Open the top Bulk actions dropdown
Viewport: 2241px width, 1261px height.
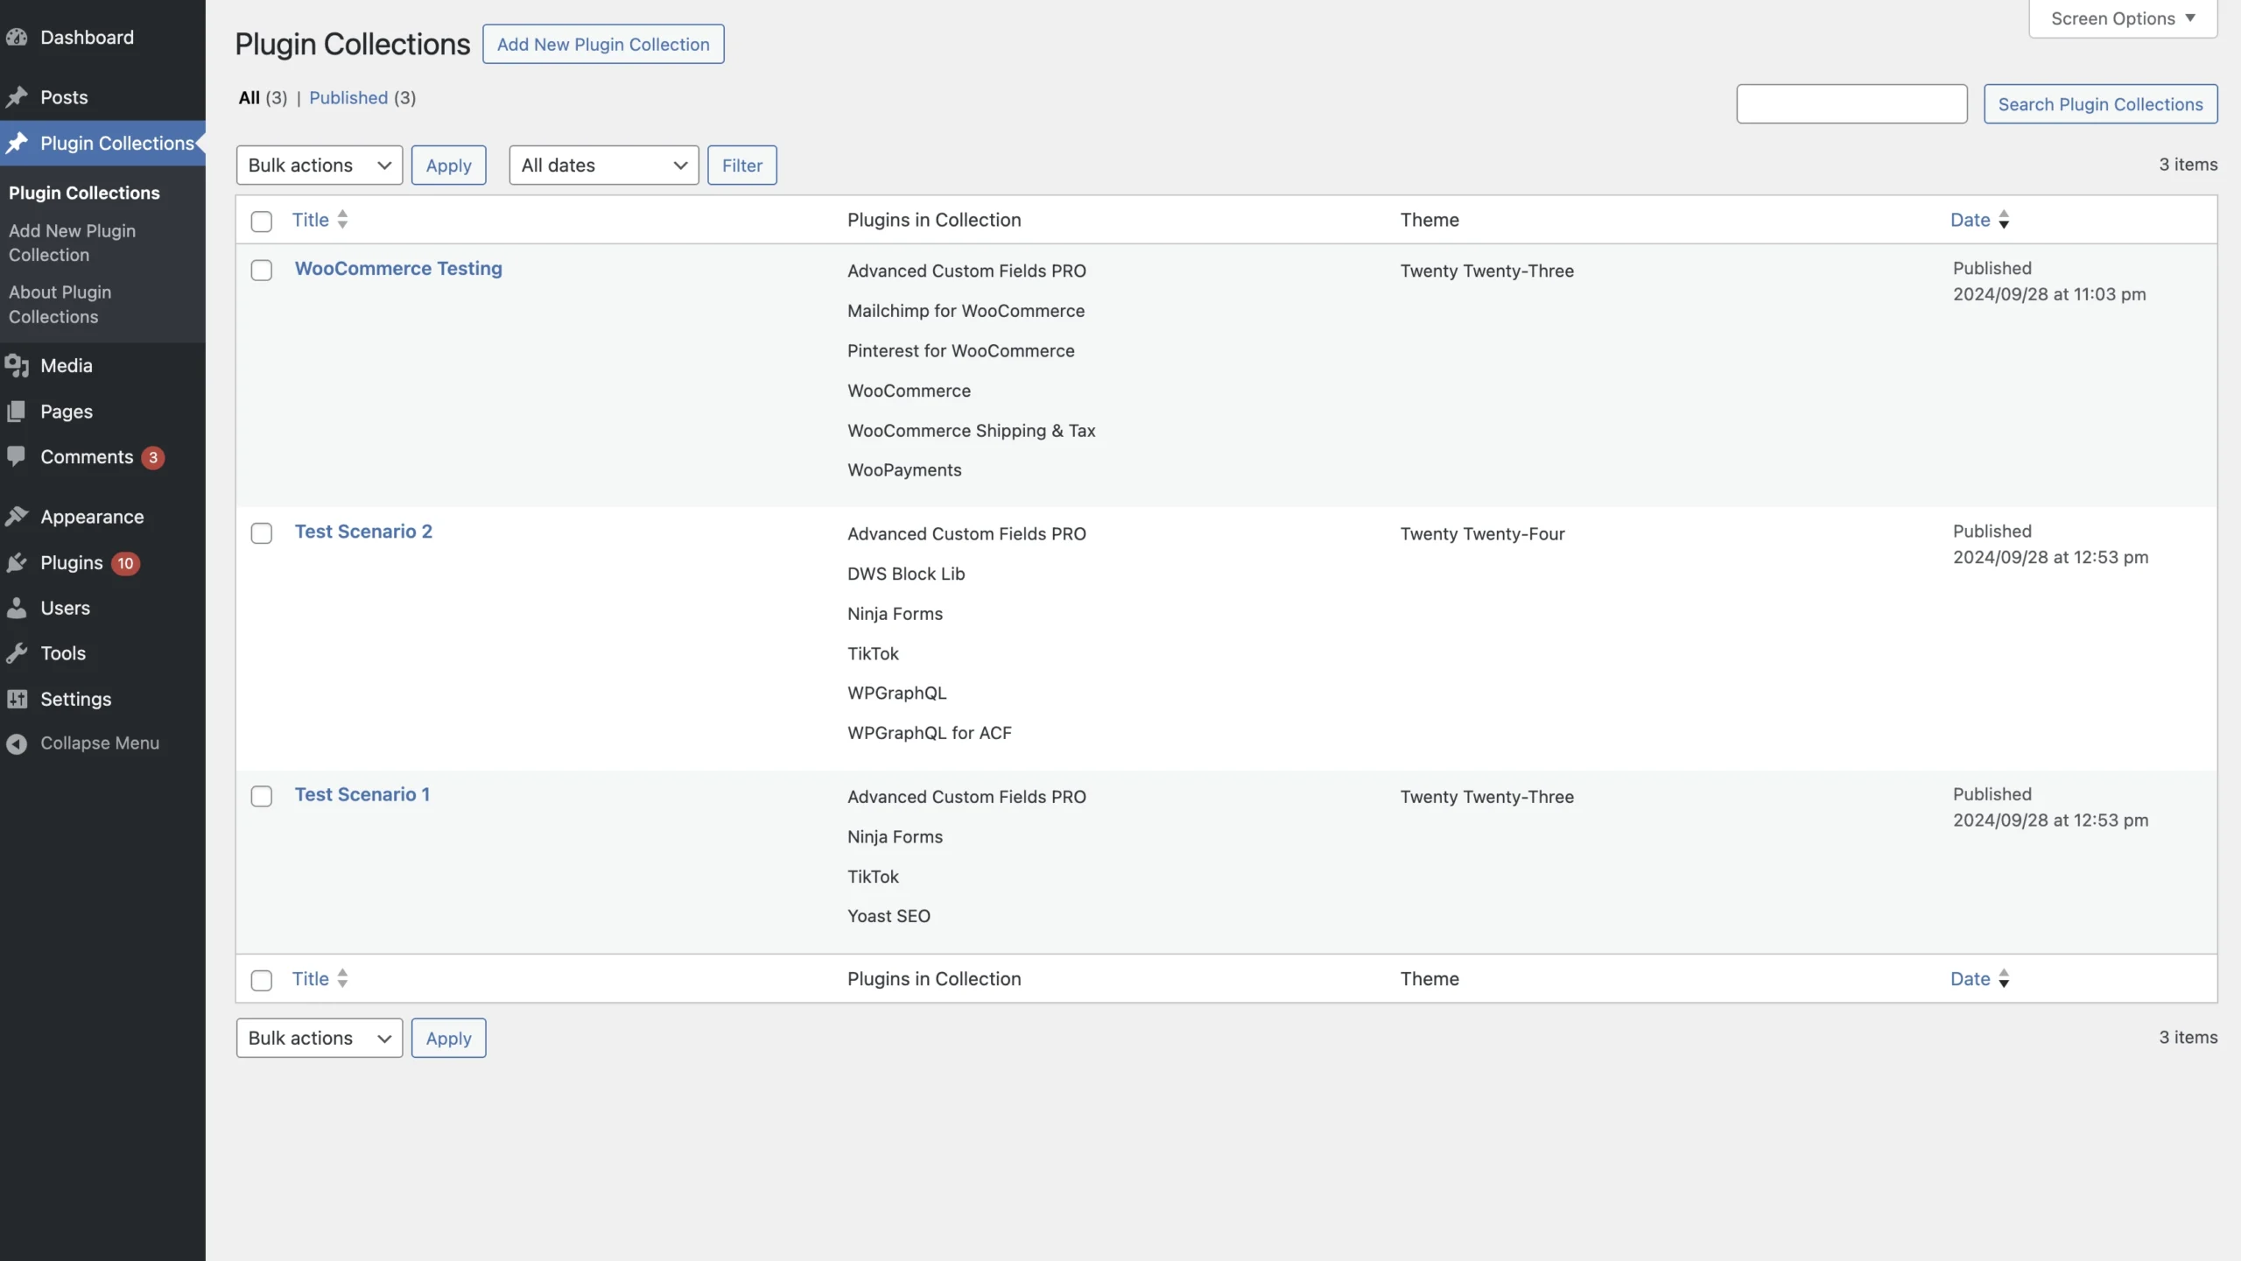320,165
